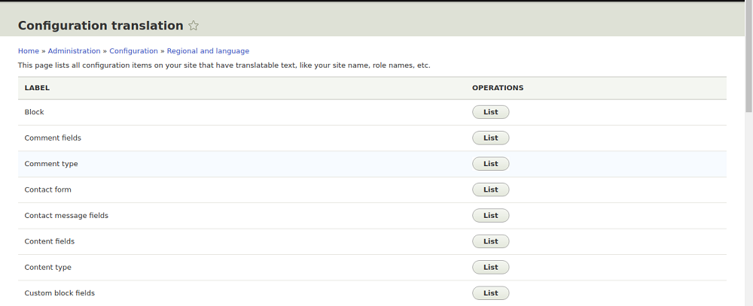753x306 pixels.
Task: Select List for Contact message fields
Action: pyautogui.click(x=490, y=216)
